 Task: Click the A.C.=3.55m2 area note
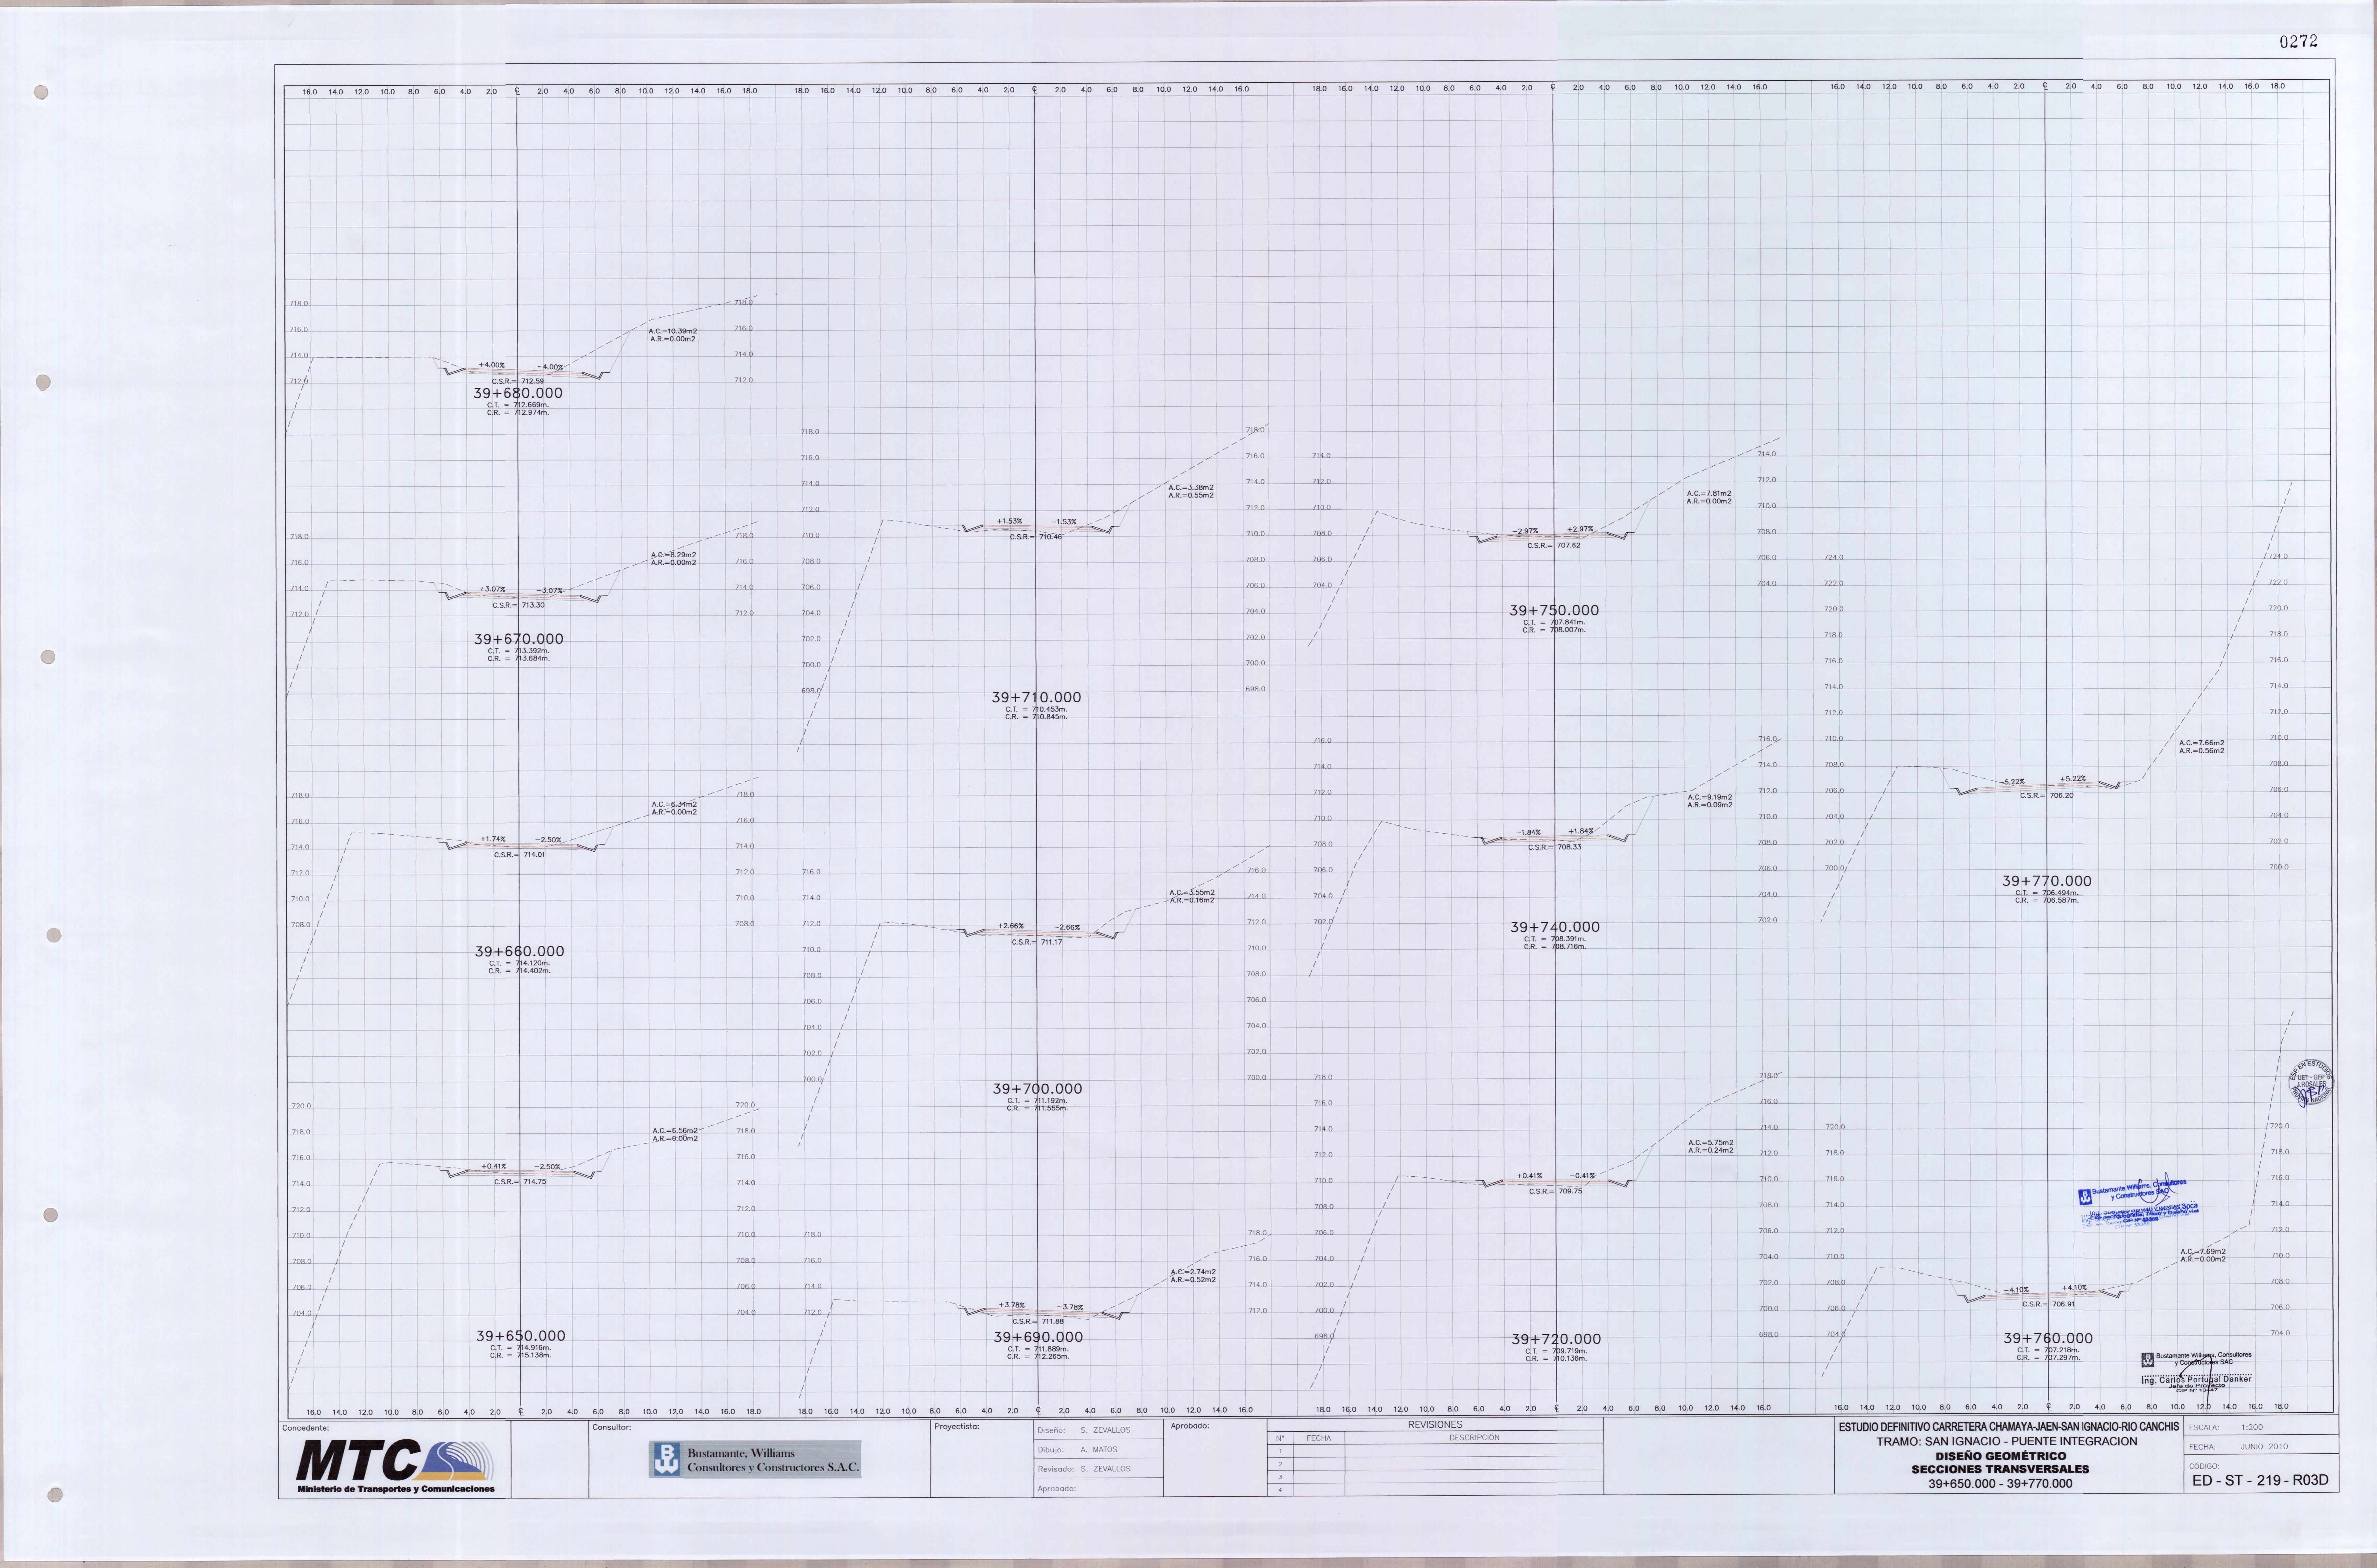click(x=1192, y=892)
